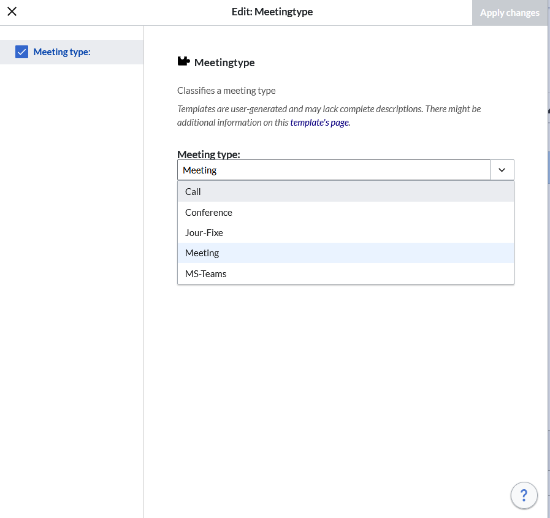Collapse the Meeting type dropdown arrow
Screen dimensions: 550x518
(502, 170)
